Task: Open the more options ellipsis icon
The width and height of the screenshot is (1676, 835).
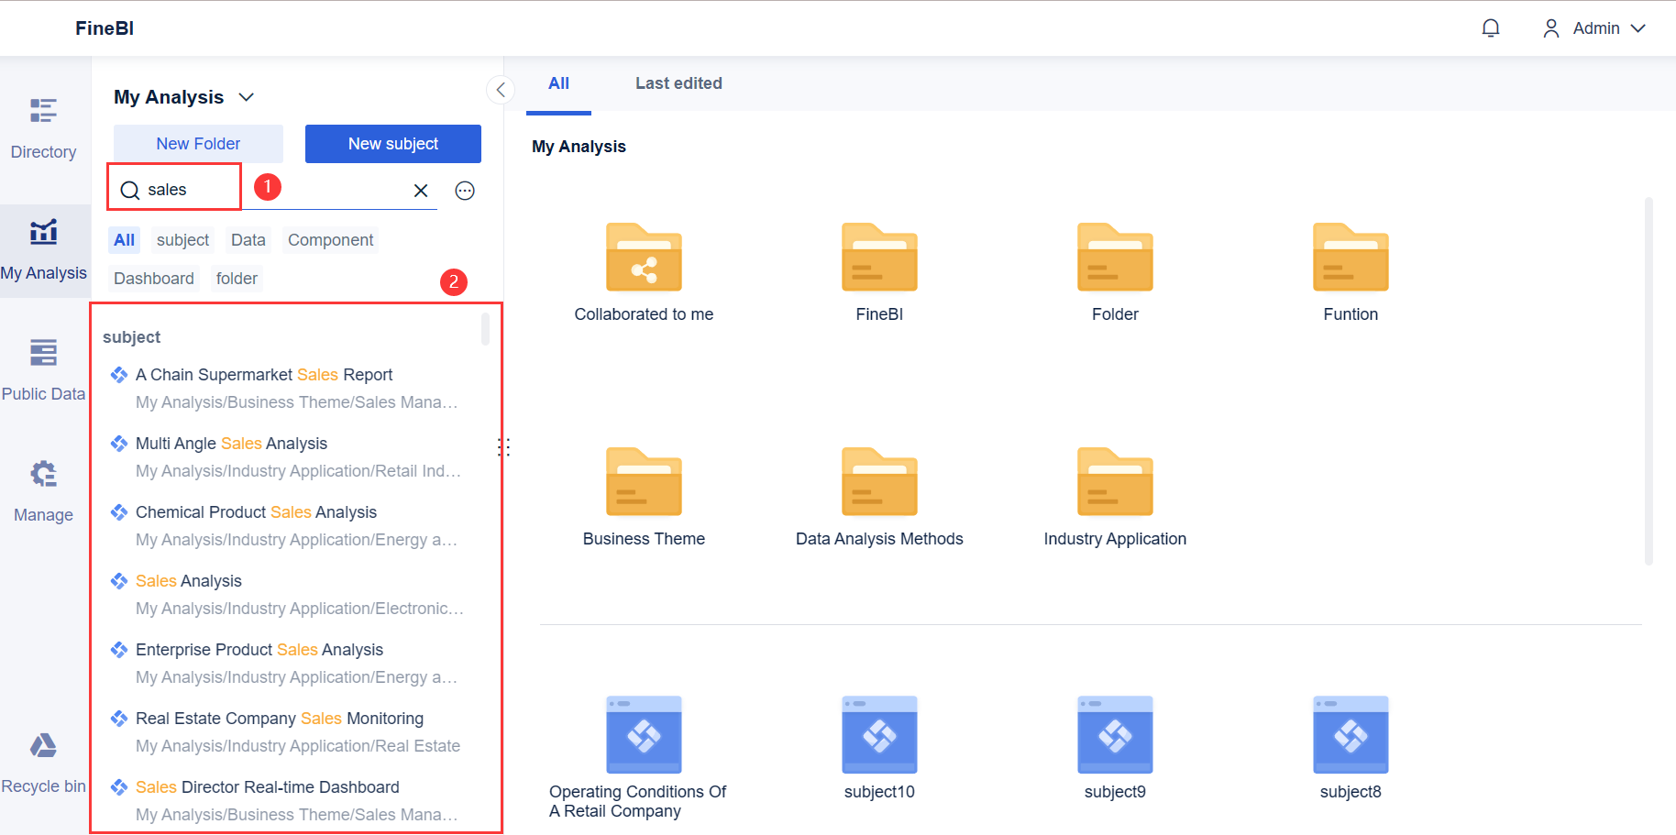Action: click(465, 190)
